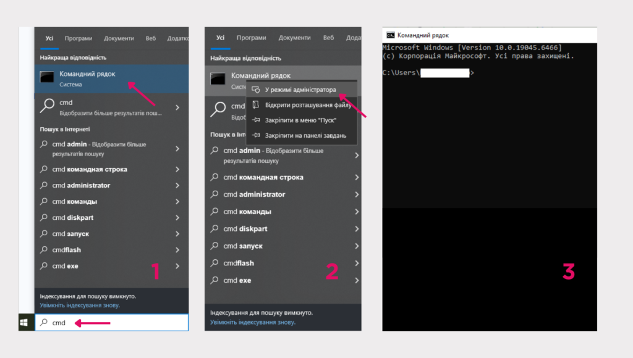The height and width of the screenshot is (358, 633).
Task: Switch to Програми tab in first panel
Action: [79, 38]
